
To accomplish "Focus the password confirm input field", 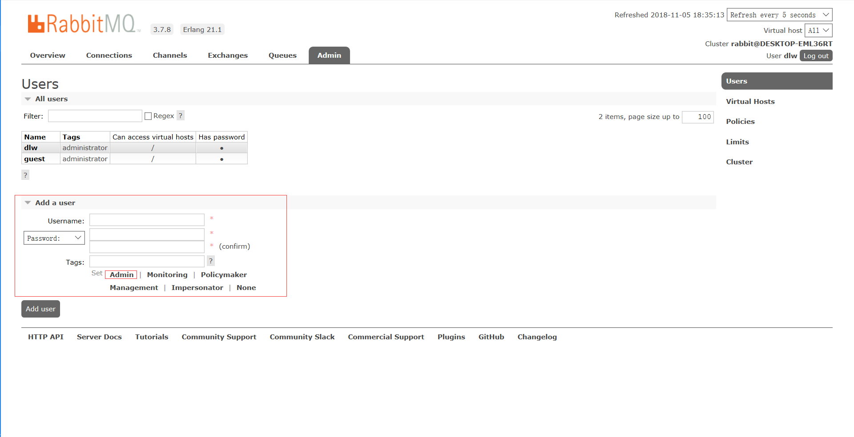I will 147,247.
